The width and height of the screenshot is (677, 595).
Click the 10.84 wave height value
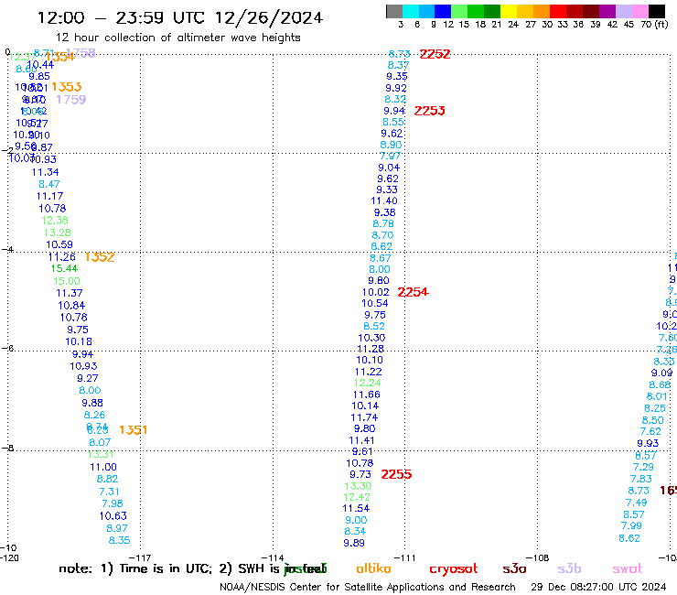point(71,305)
